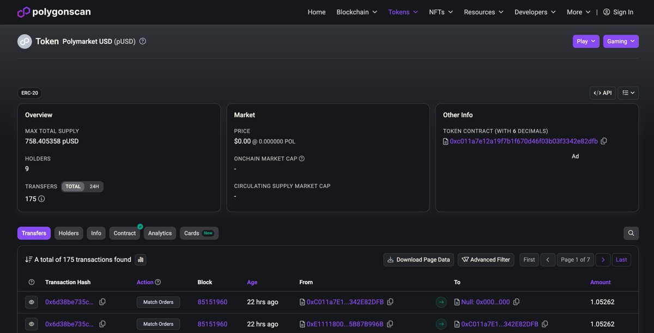Open the Advanced Filter
The height and width of the screenshot is (333, 654).
[486, 260]
